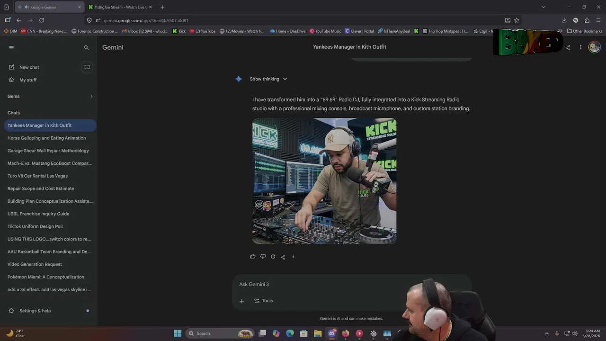The height and width of the screenshot is (341, 606).
Task: Open a new browser tab
Action: (162, 7)
